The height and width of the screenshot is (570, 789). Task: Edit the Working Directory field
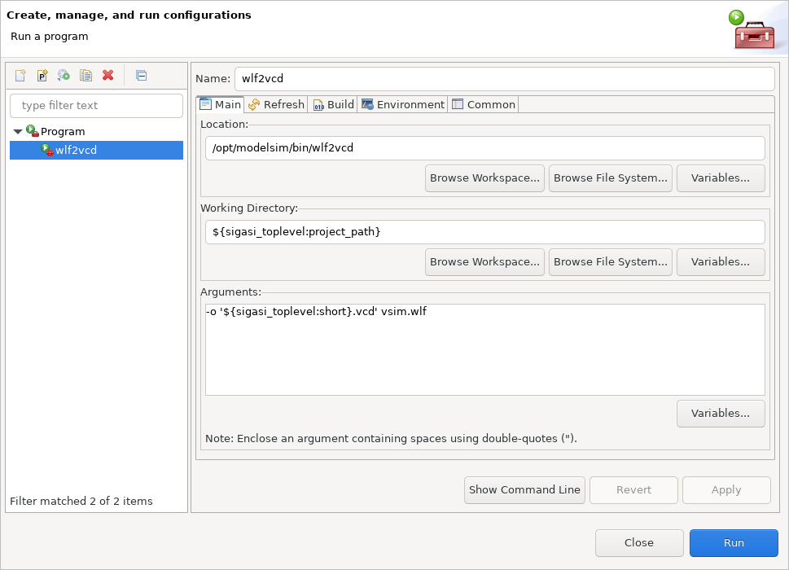tap(485, 232)
